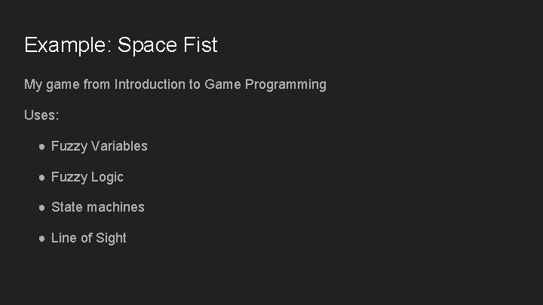Select the "Line of Sight" list item text
Viewport: 543px width, 305px height.
click(88, 238)
